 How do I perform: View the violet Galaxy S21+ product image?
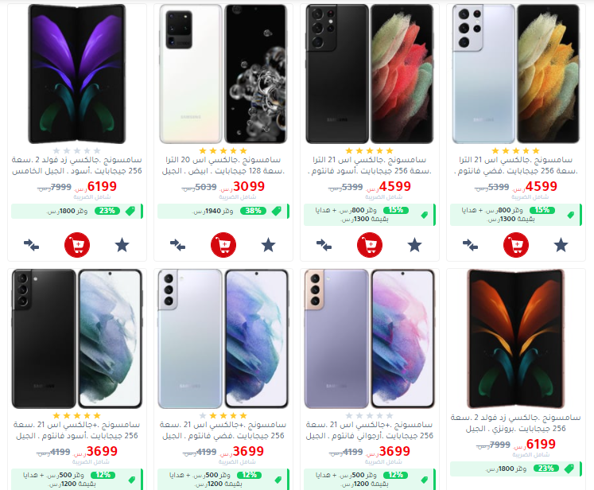370,339
